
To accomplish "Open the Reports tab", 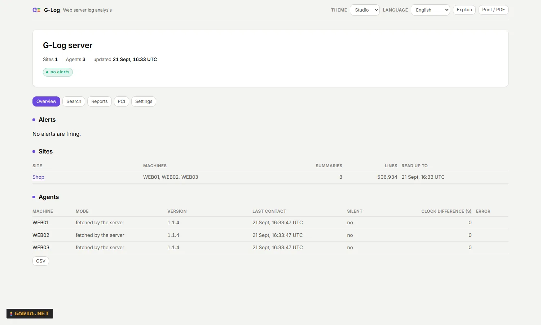I will pyautogui.click(x=99, y=101).
